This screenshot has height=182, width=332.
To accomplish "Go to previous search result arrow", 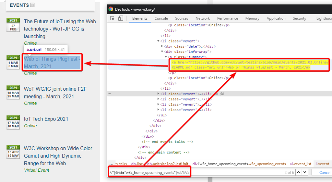I will point(299,172).
